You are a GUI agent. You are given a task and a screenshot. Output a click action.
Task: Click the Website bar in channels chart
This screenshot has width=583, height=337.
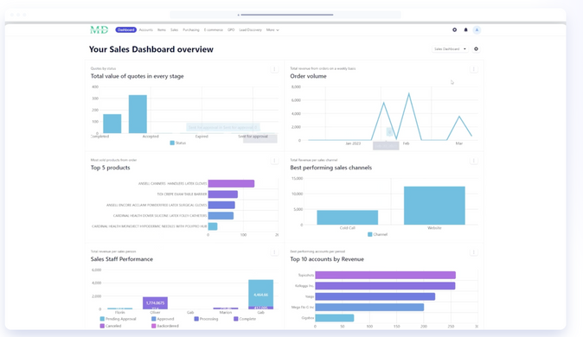[434, 206]
